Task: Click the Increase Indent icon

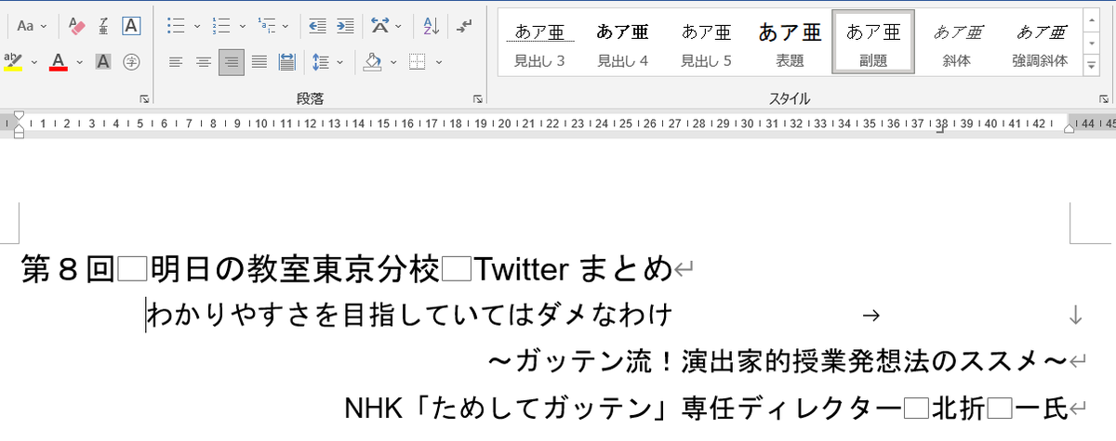Action: [345, 25]
